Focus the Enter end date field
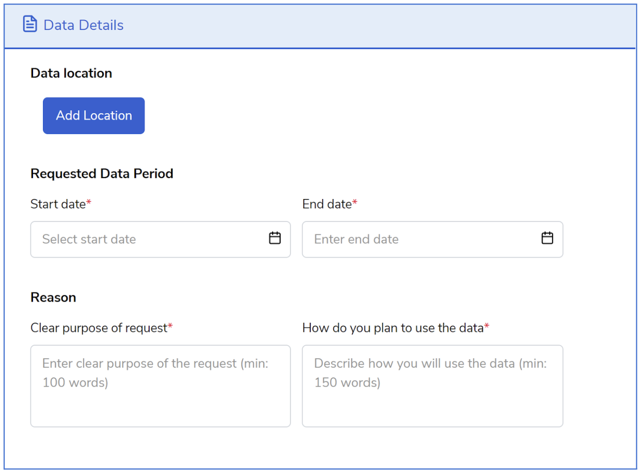Screen dimensions: 641x474 [x=420, y=240]
